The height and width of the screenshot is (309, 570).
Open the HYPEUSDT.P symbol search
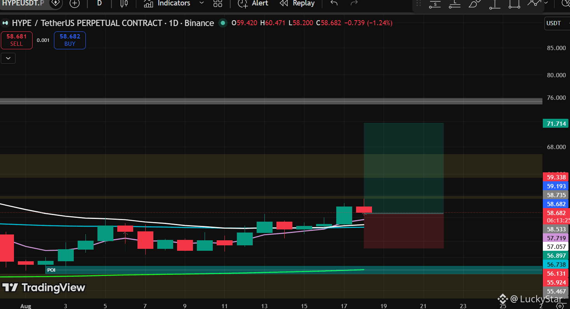pyautogui.click(x=23, y=3)
